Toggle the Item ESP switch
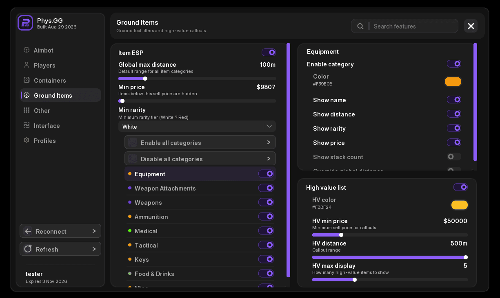 click(269, 53)
